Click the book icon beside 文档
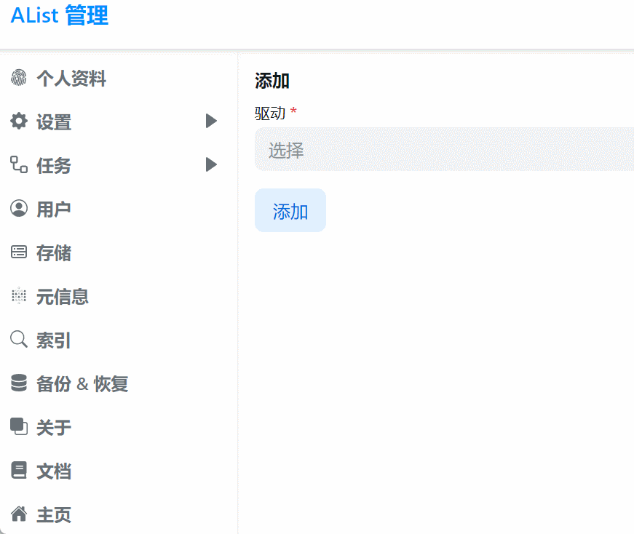 [17, 471]
